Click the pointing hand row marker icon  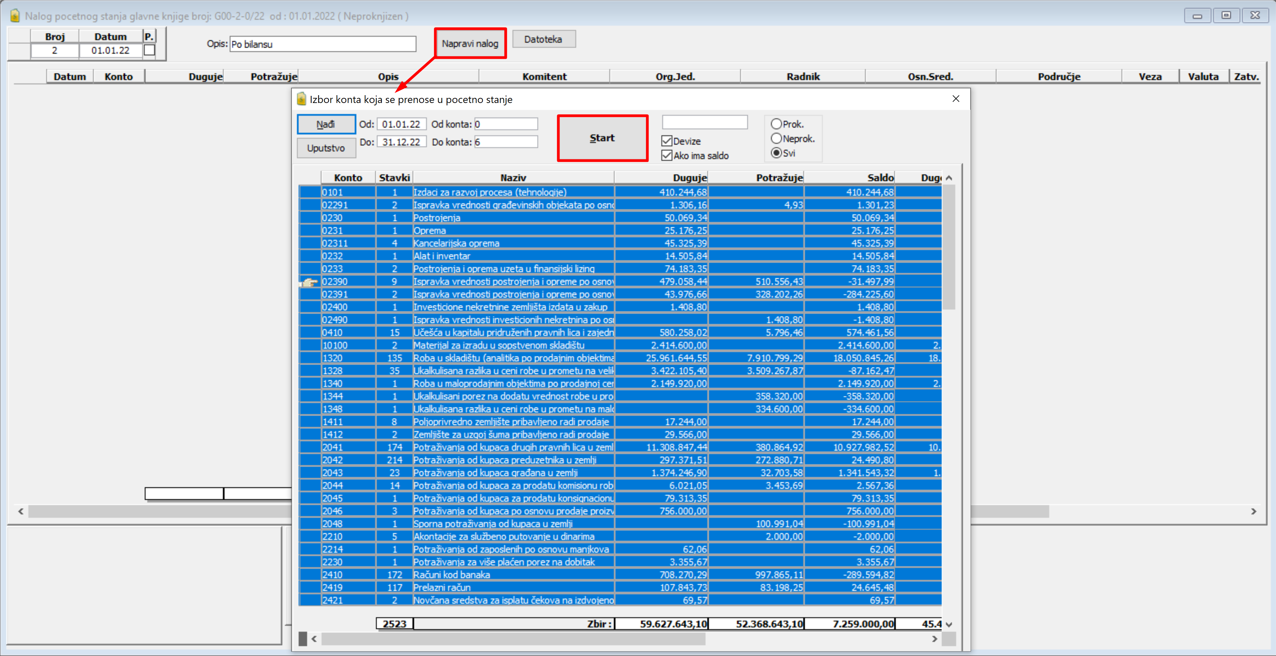tap(309, 282)
